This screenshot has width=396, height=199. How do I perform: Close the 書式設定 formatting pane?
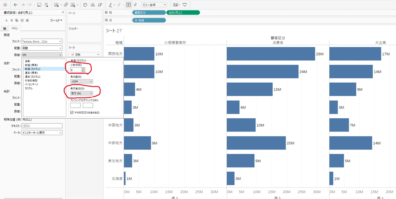[x=63, y=12]
